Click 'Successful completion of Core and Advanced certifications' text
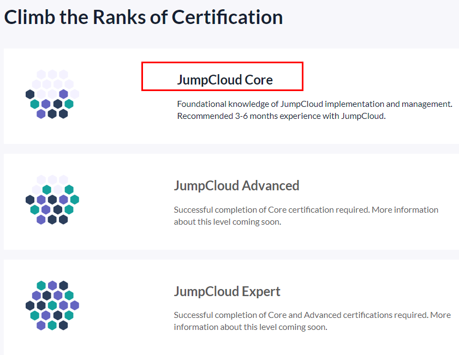This screenshot has width=459, height=355. pos(301,315)
